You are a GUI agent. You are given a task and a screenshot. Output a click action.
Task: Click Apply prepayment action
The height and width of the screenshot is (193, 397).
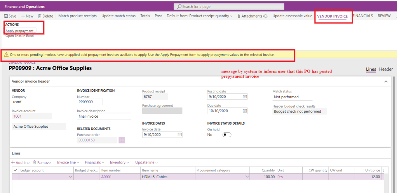pyautogui.click(x=19, y=31)
